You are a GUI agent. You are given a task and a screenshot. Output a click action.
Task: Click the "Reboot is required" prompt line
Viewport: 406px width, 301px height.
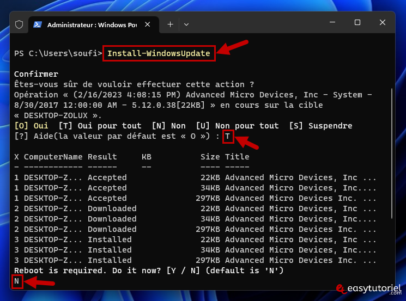point(147,271)
